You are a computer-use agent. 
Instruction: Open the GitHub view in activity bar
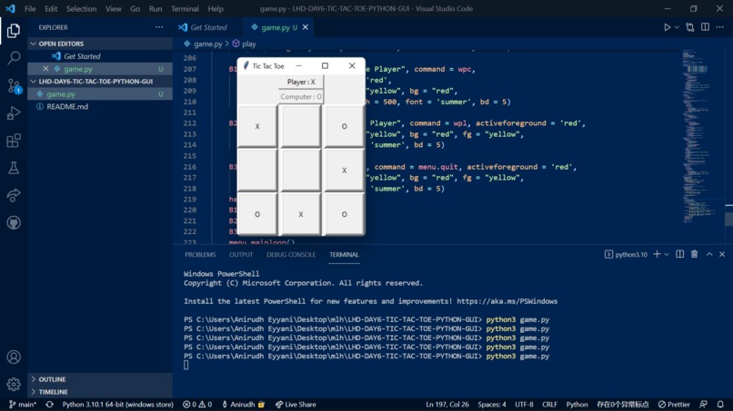click(14, 222)
